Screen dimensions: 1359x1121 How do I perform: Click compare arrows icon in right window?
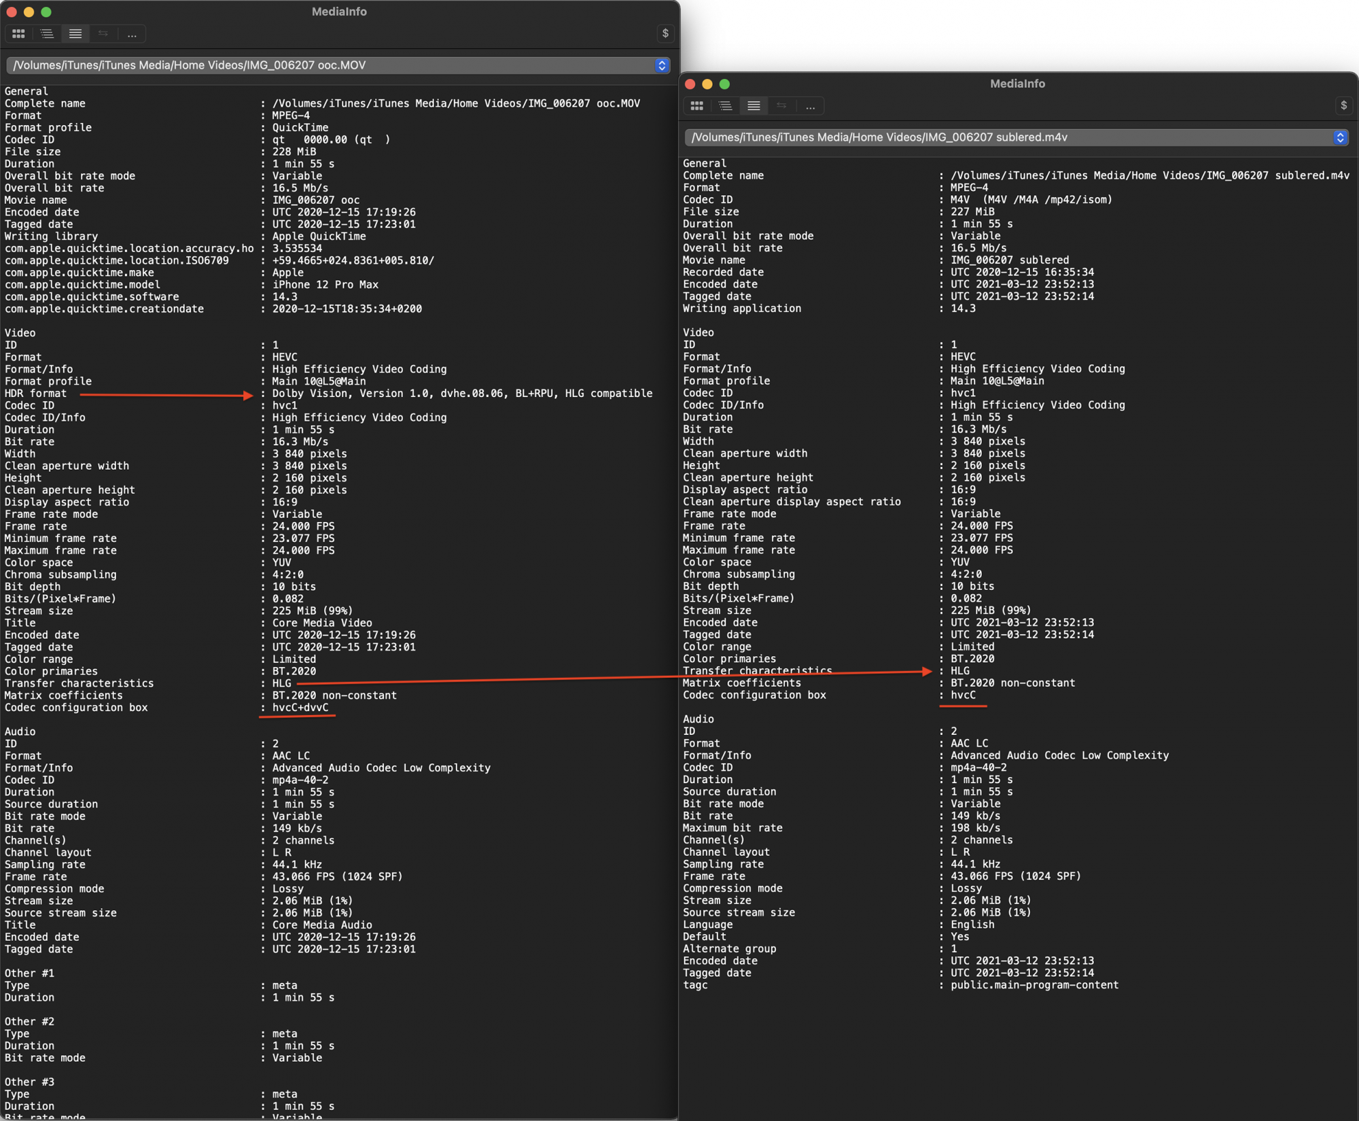click(781, 105)
